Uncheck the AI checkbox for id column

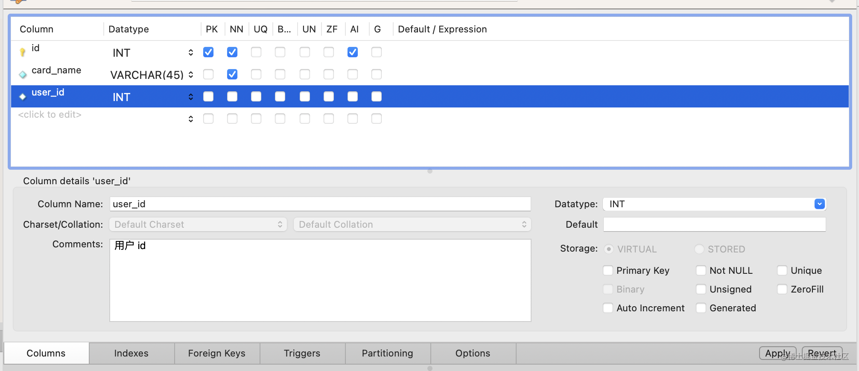point(353,52)
